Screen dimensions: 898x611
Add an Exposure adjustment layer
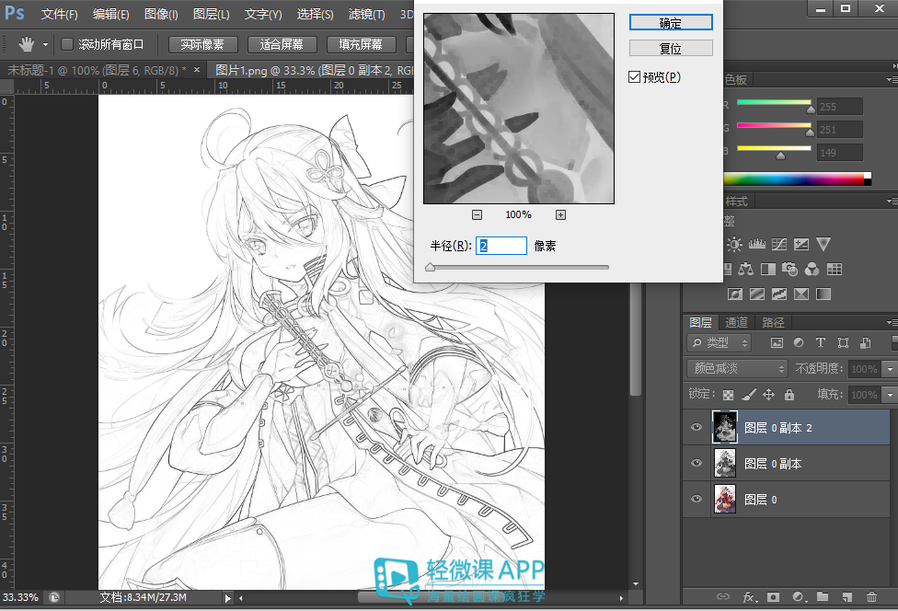801,245
